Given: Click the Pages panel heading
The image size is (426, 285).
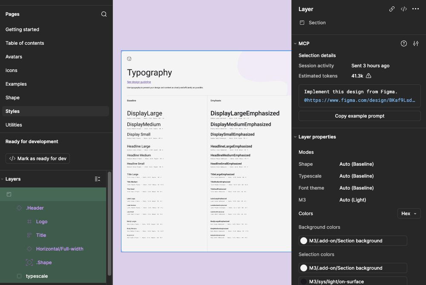Looking at the screenshot, I should click(12, 14).
